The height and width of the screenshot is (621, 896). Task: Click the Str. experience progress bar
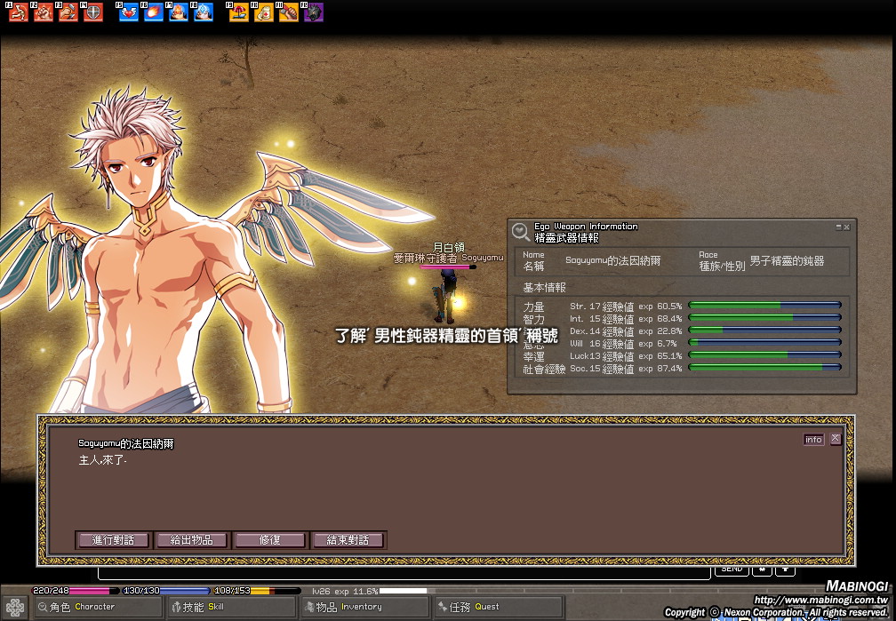(x=764, y=306)
